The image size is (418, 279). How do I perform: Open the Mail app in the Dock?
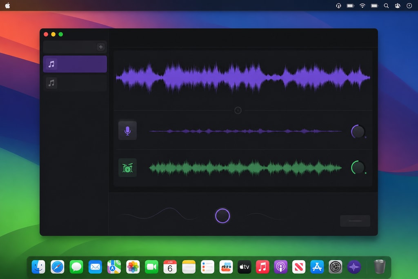[x=95, y=267]
